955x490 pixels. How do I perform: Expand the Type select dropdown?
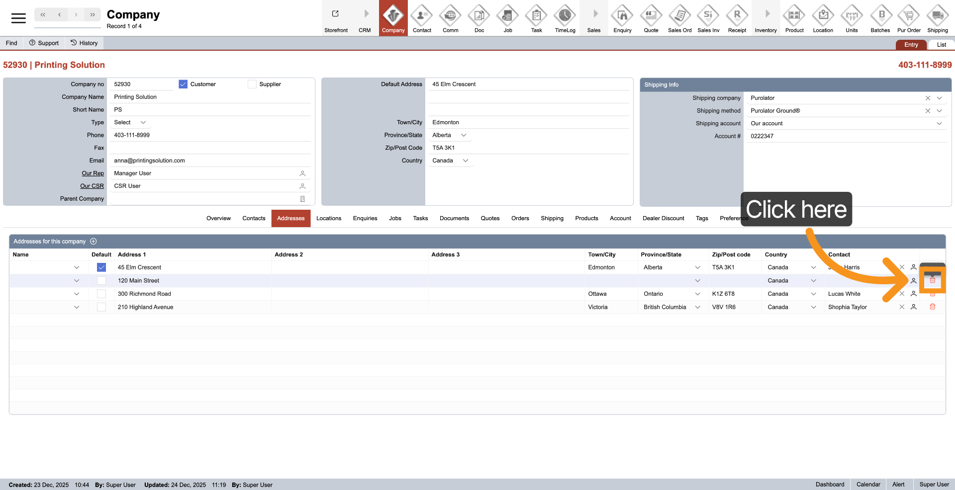143,123
